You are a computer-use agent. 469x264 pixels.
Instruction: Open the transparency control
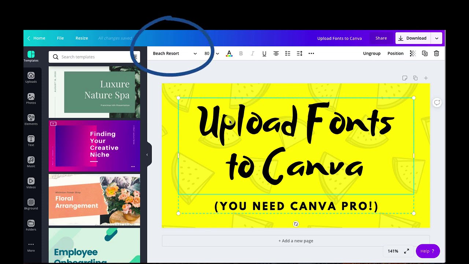(x=413, y=54)
